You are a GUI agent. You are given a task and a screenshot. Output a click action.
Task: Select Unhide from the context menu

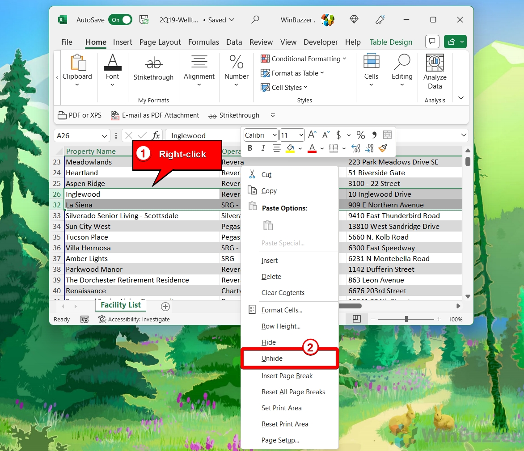point(272,358)
